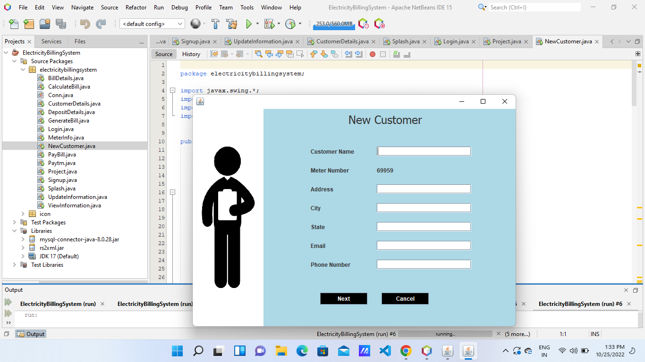The image size is (645, 362).
Task: Expand the Test Packages node
Action: click(14, 222)
